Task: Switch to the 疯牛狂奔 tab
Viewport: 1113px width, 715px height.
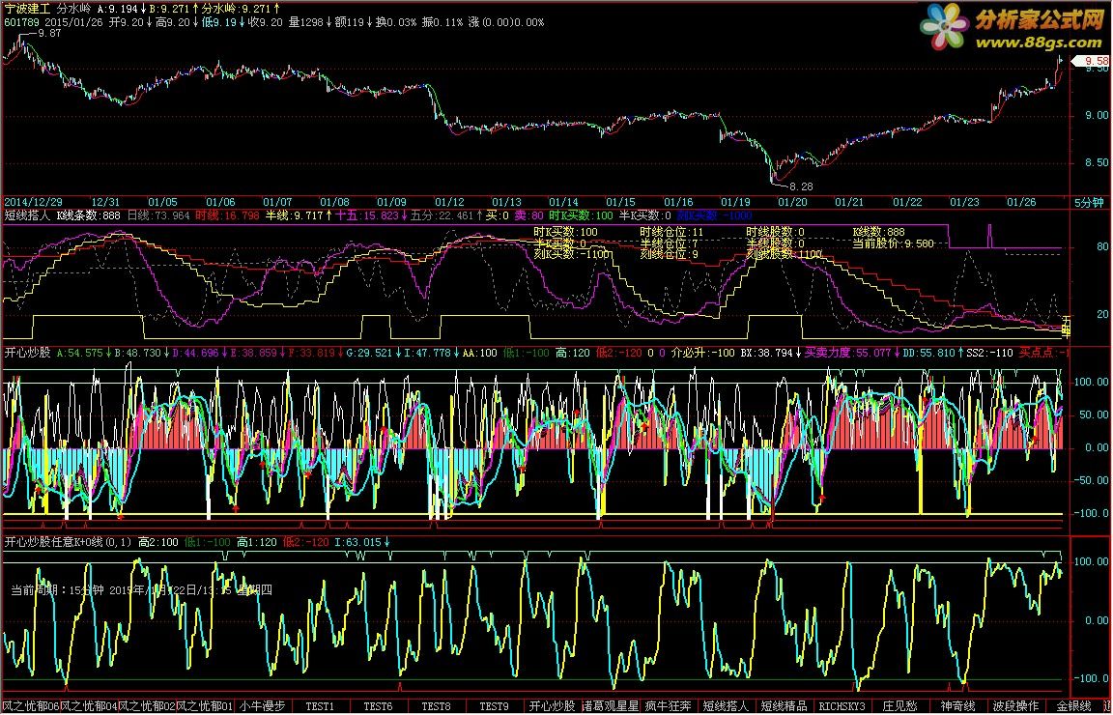Action: (x=668, y=706)
